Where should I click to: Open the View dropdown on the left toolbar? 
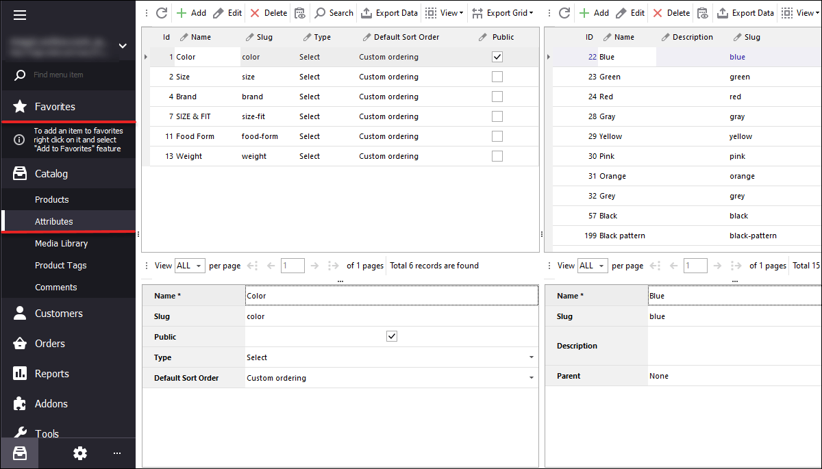(445, 12)
